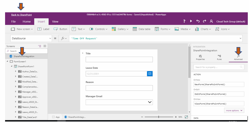Click the Title text input field

(x=119, y=60)
